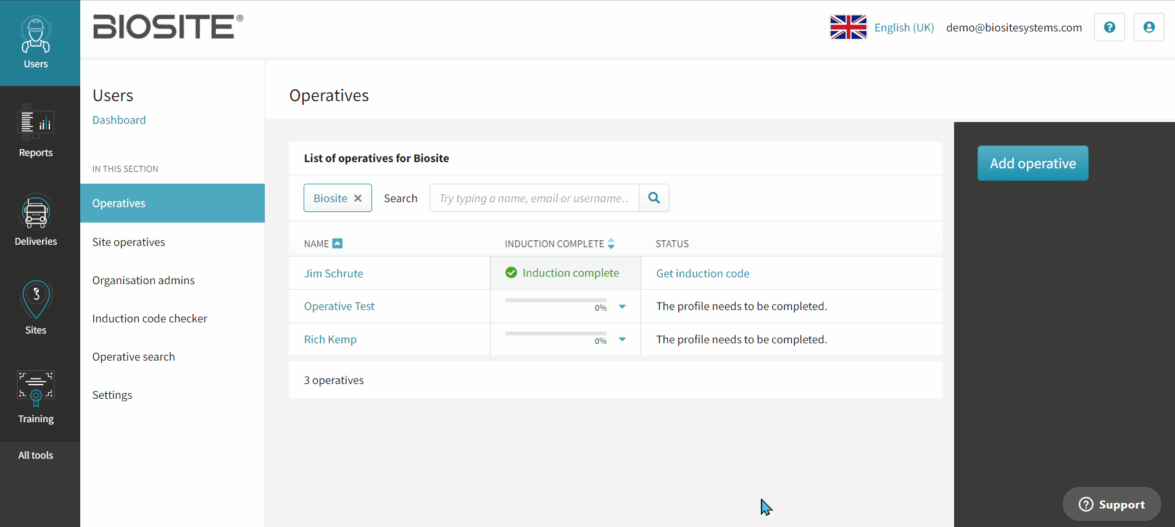Click 'List of operatives for Biosite' heading

coord(376,158)
